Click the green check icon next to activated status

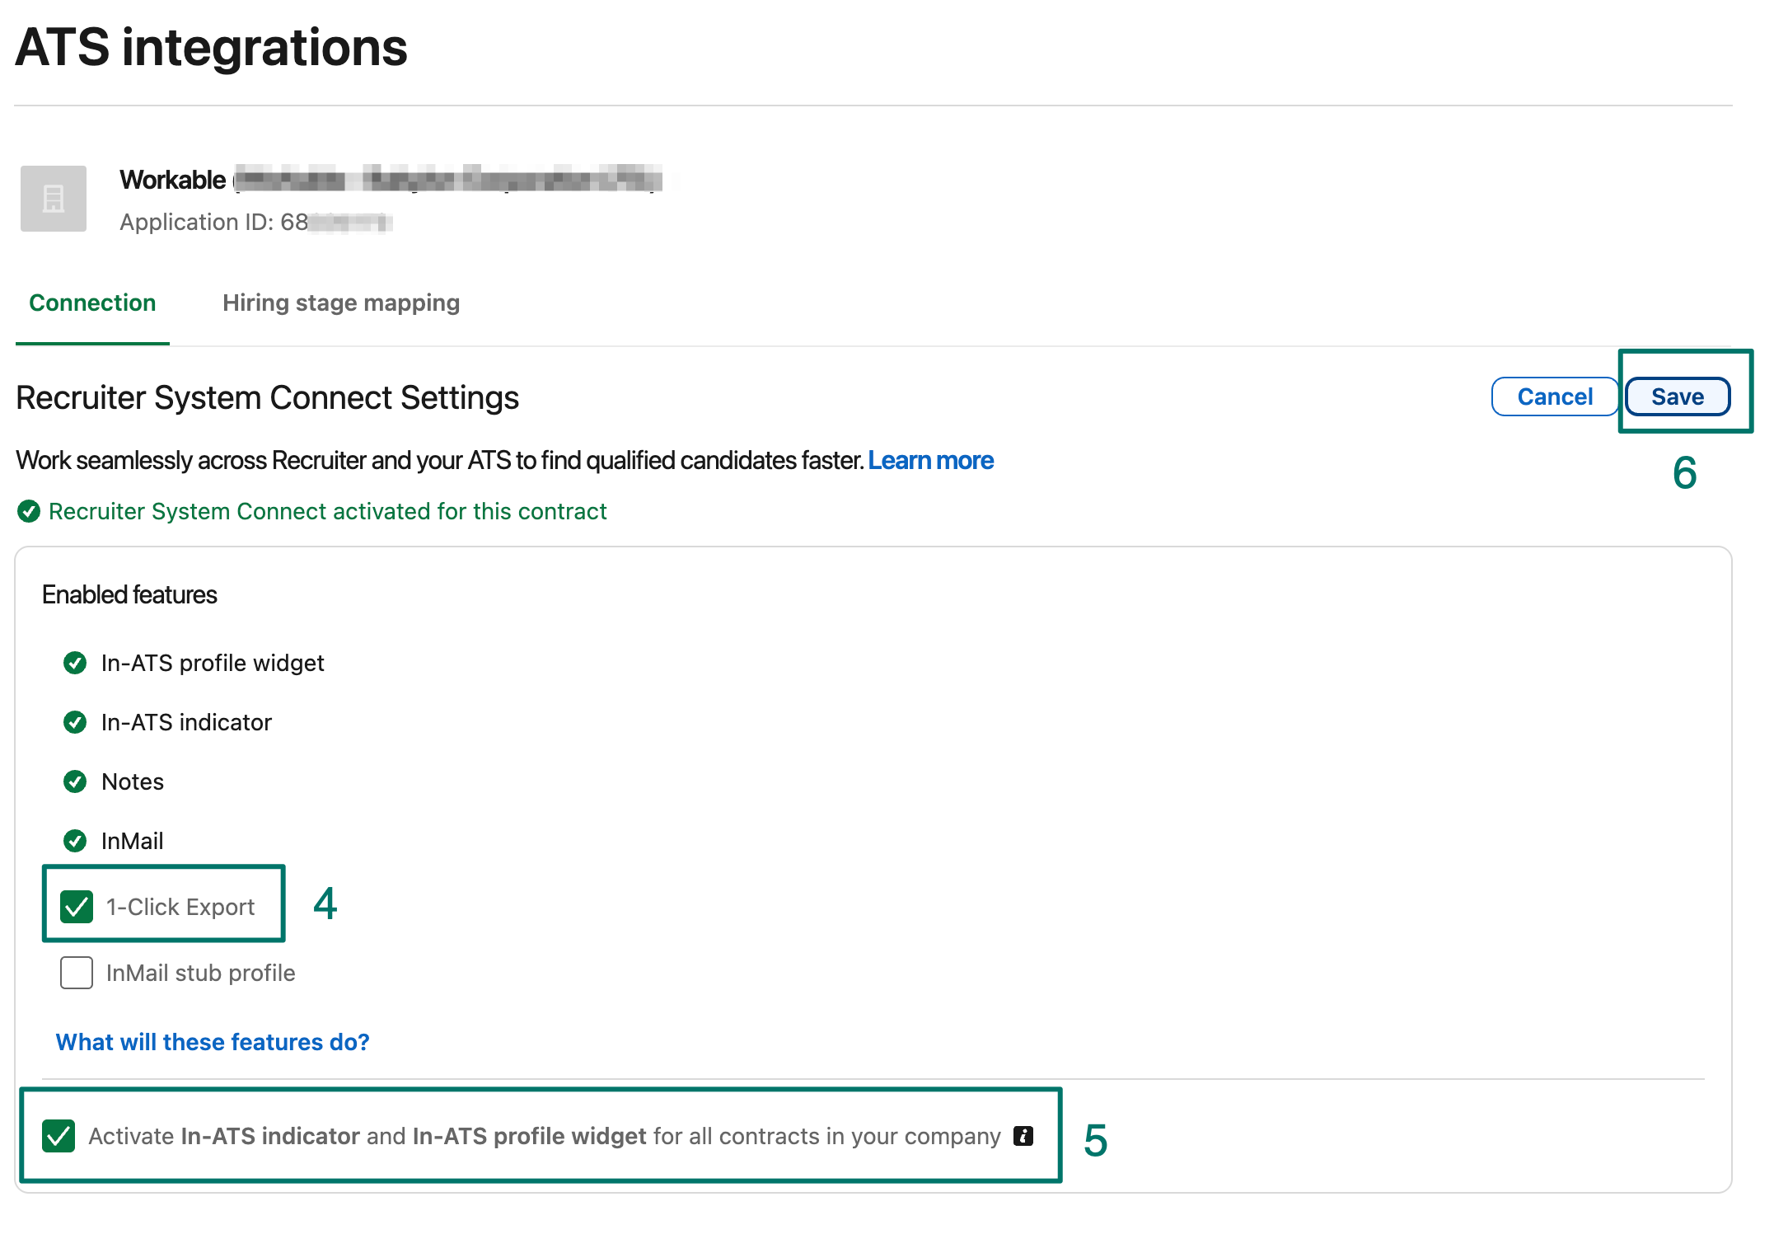click(x=29, y=512)
